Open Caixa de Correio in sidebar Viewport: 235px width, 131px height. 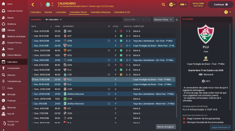pos(14,11)
